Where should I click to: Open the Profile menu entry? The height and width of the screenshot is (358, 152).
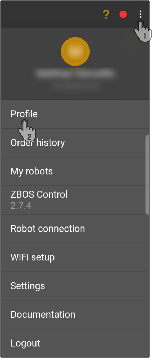tap(75, 114)
